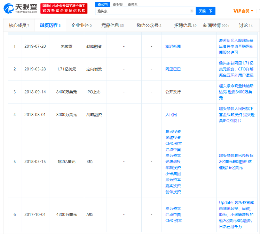Screen dimensions: 260x234
Task: Click the government-backed credit agency banner
Action: (x=64, y=8)
